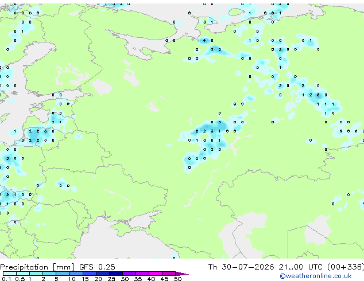Screen dimensions: 364x281
Task: Pick the 40–45 mm magenta legend swatch
Action: coord(156,274)
